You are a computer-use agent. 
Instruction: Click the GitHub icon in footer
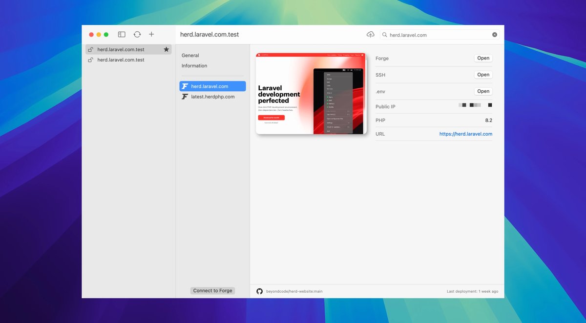(x=259, y=291)
